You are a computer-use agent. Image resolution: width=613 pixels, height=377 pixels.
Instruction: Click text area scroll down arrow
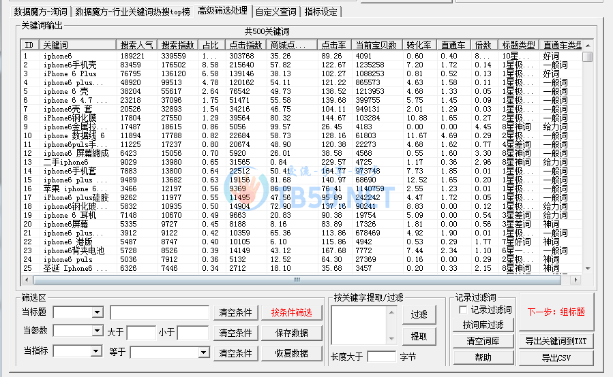click(391, 339)
